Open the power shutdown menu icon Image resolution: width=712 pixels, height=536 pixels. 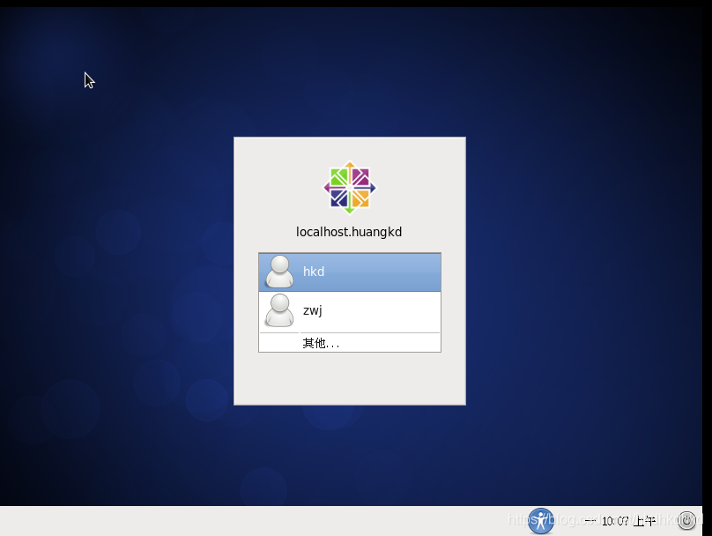click(686, 520)
